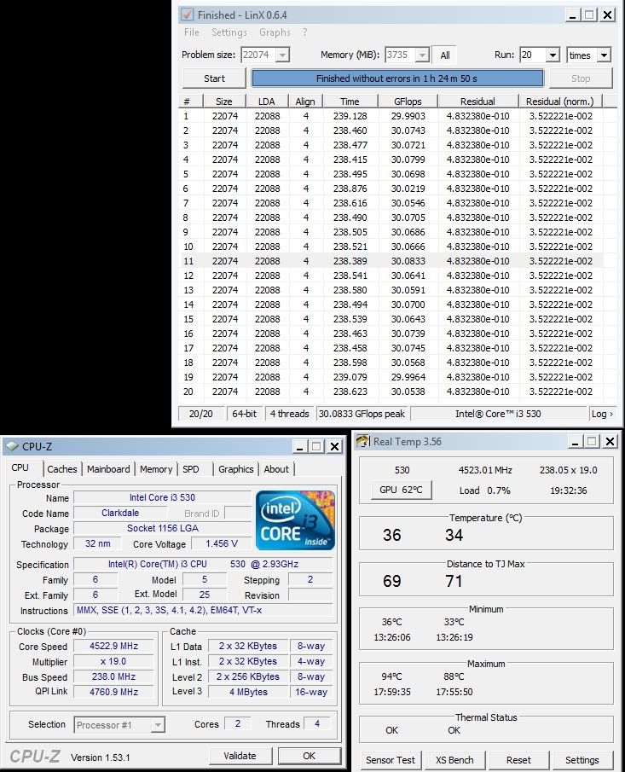Show the log with the Log > button

pyautogui.click(x=602, y=414)
